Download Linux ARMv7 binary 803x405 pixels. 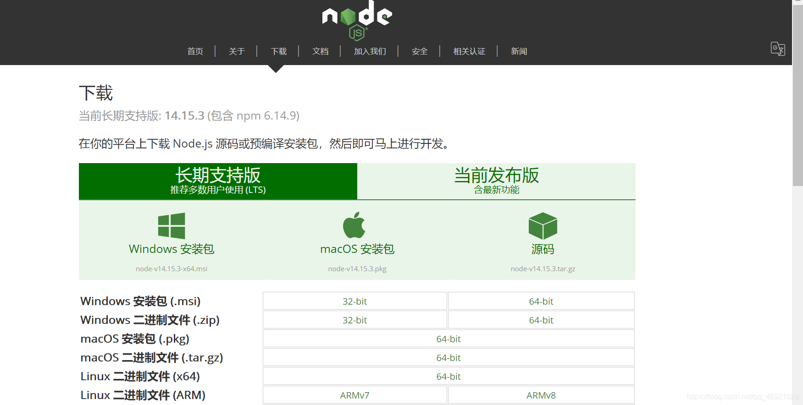pyautogui.click(x=355, y=395)
